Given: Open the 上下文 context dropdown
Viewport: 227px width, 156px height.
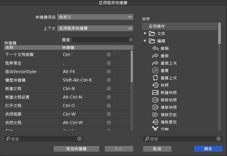Looking at the screenshot, I should (x=95, y=28).
